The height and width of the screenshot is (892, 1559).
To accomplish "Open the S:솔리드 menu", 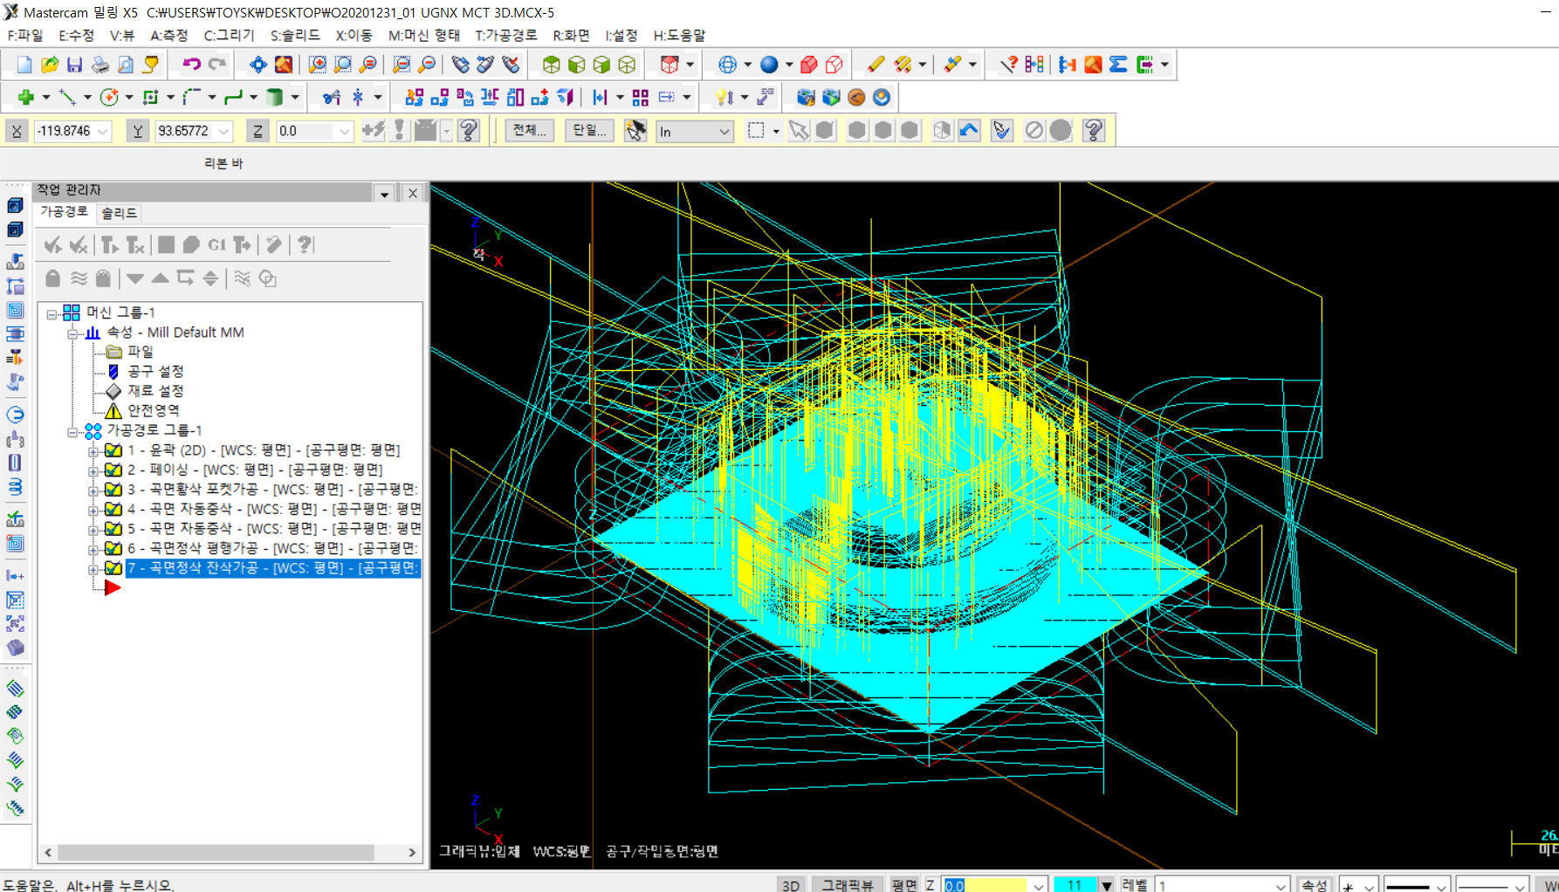I will pos(295,35).
